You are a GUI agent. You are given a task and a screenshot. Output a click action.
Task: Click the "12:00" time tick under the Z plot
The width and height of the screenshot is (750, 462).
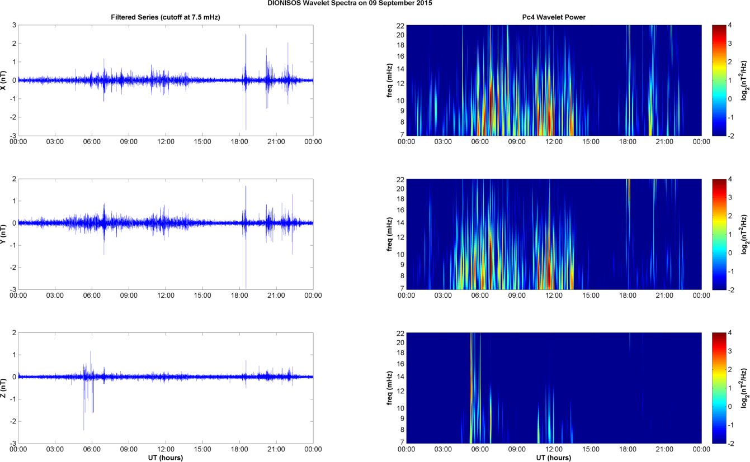click(166, 449)
